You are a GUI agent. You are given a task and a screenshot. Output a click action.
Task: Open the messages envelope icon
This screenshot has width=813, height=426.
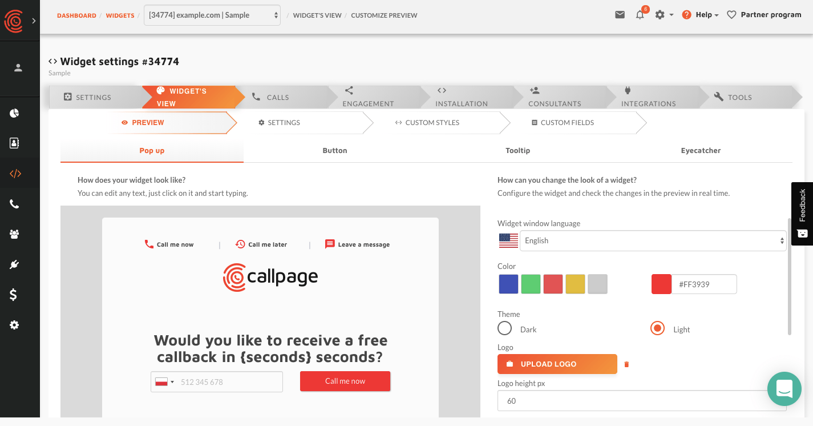click(620, 15)
